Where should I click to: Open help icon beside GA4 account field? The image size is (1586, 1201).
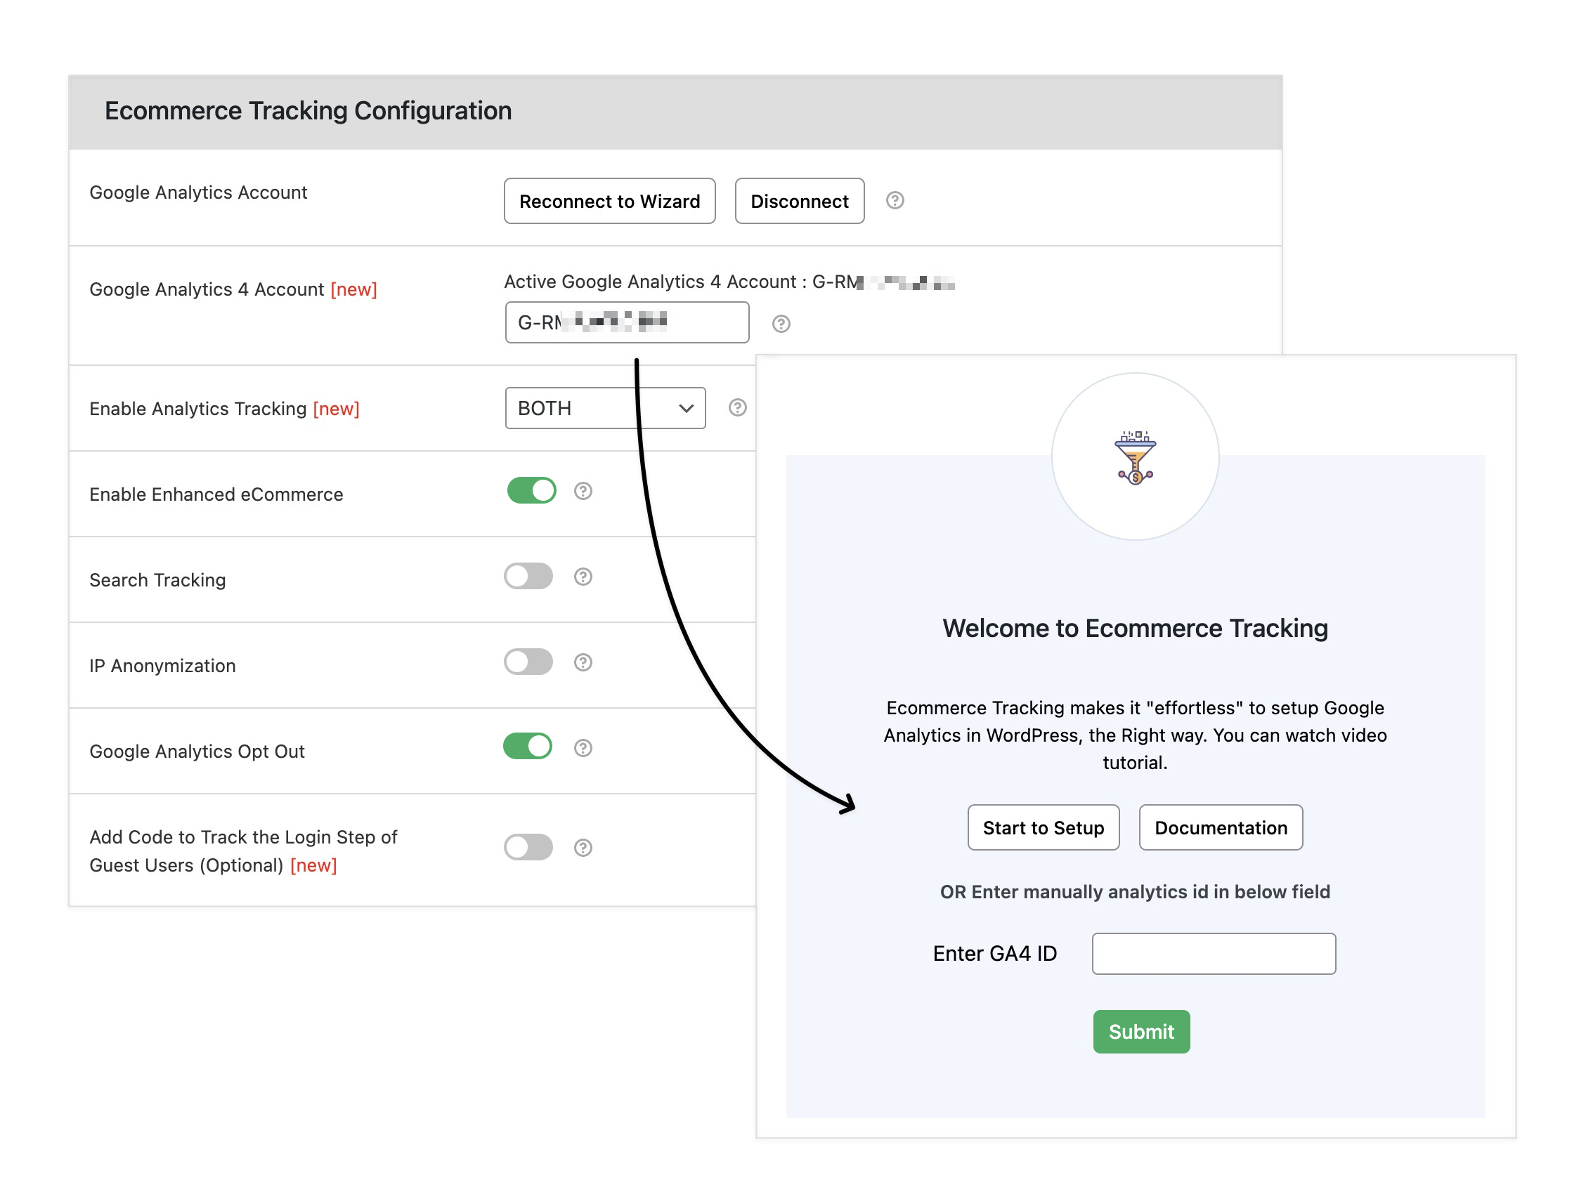point(781,324)
